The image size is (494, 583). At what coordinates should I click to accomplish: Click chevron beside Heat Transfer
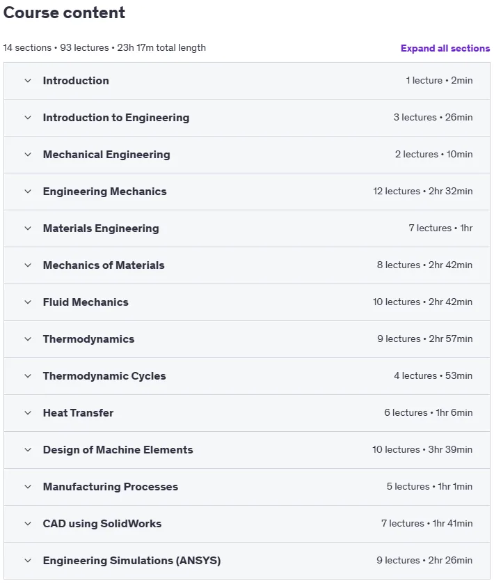click(28, 413)
